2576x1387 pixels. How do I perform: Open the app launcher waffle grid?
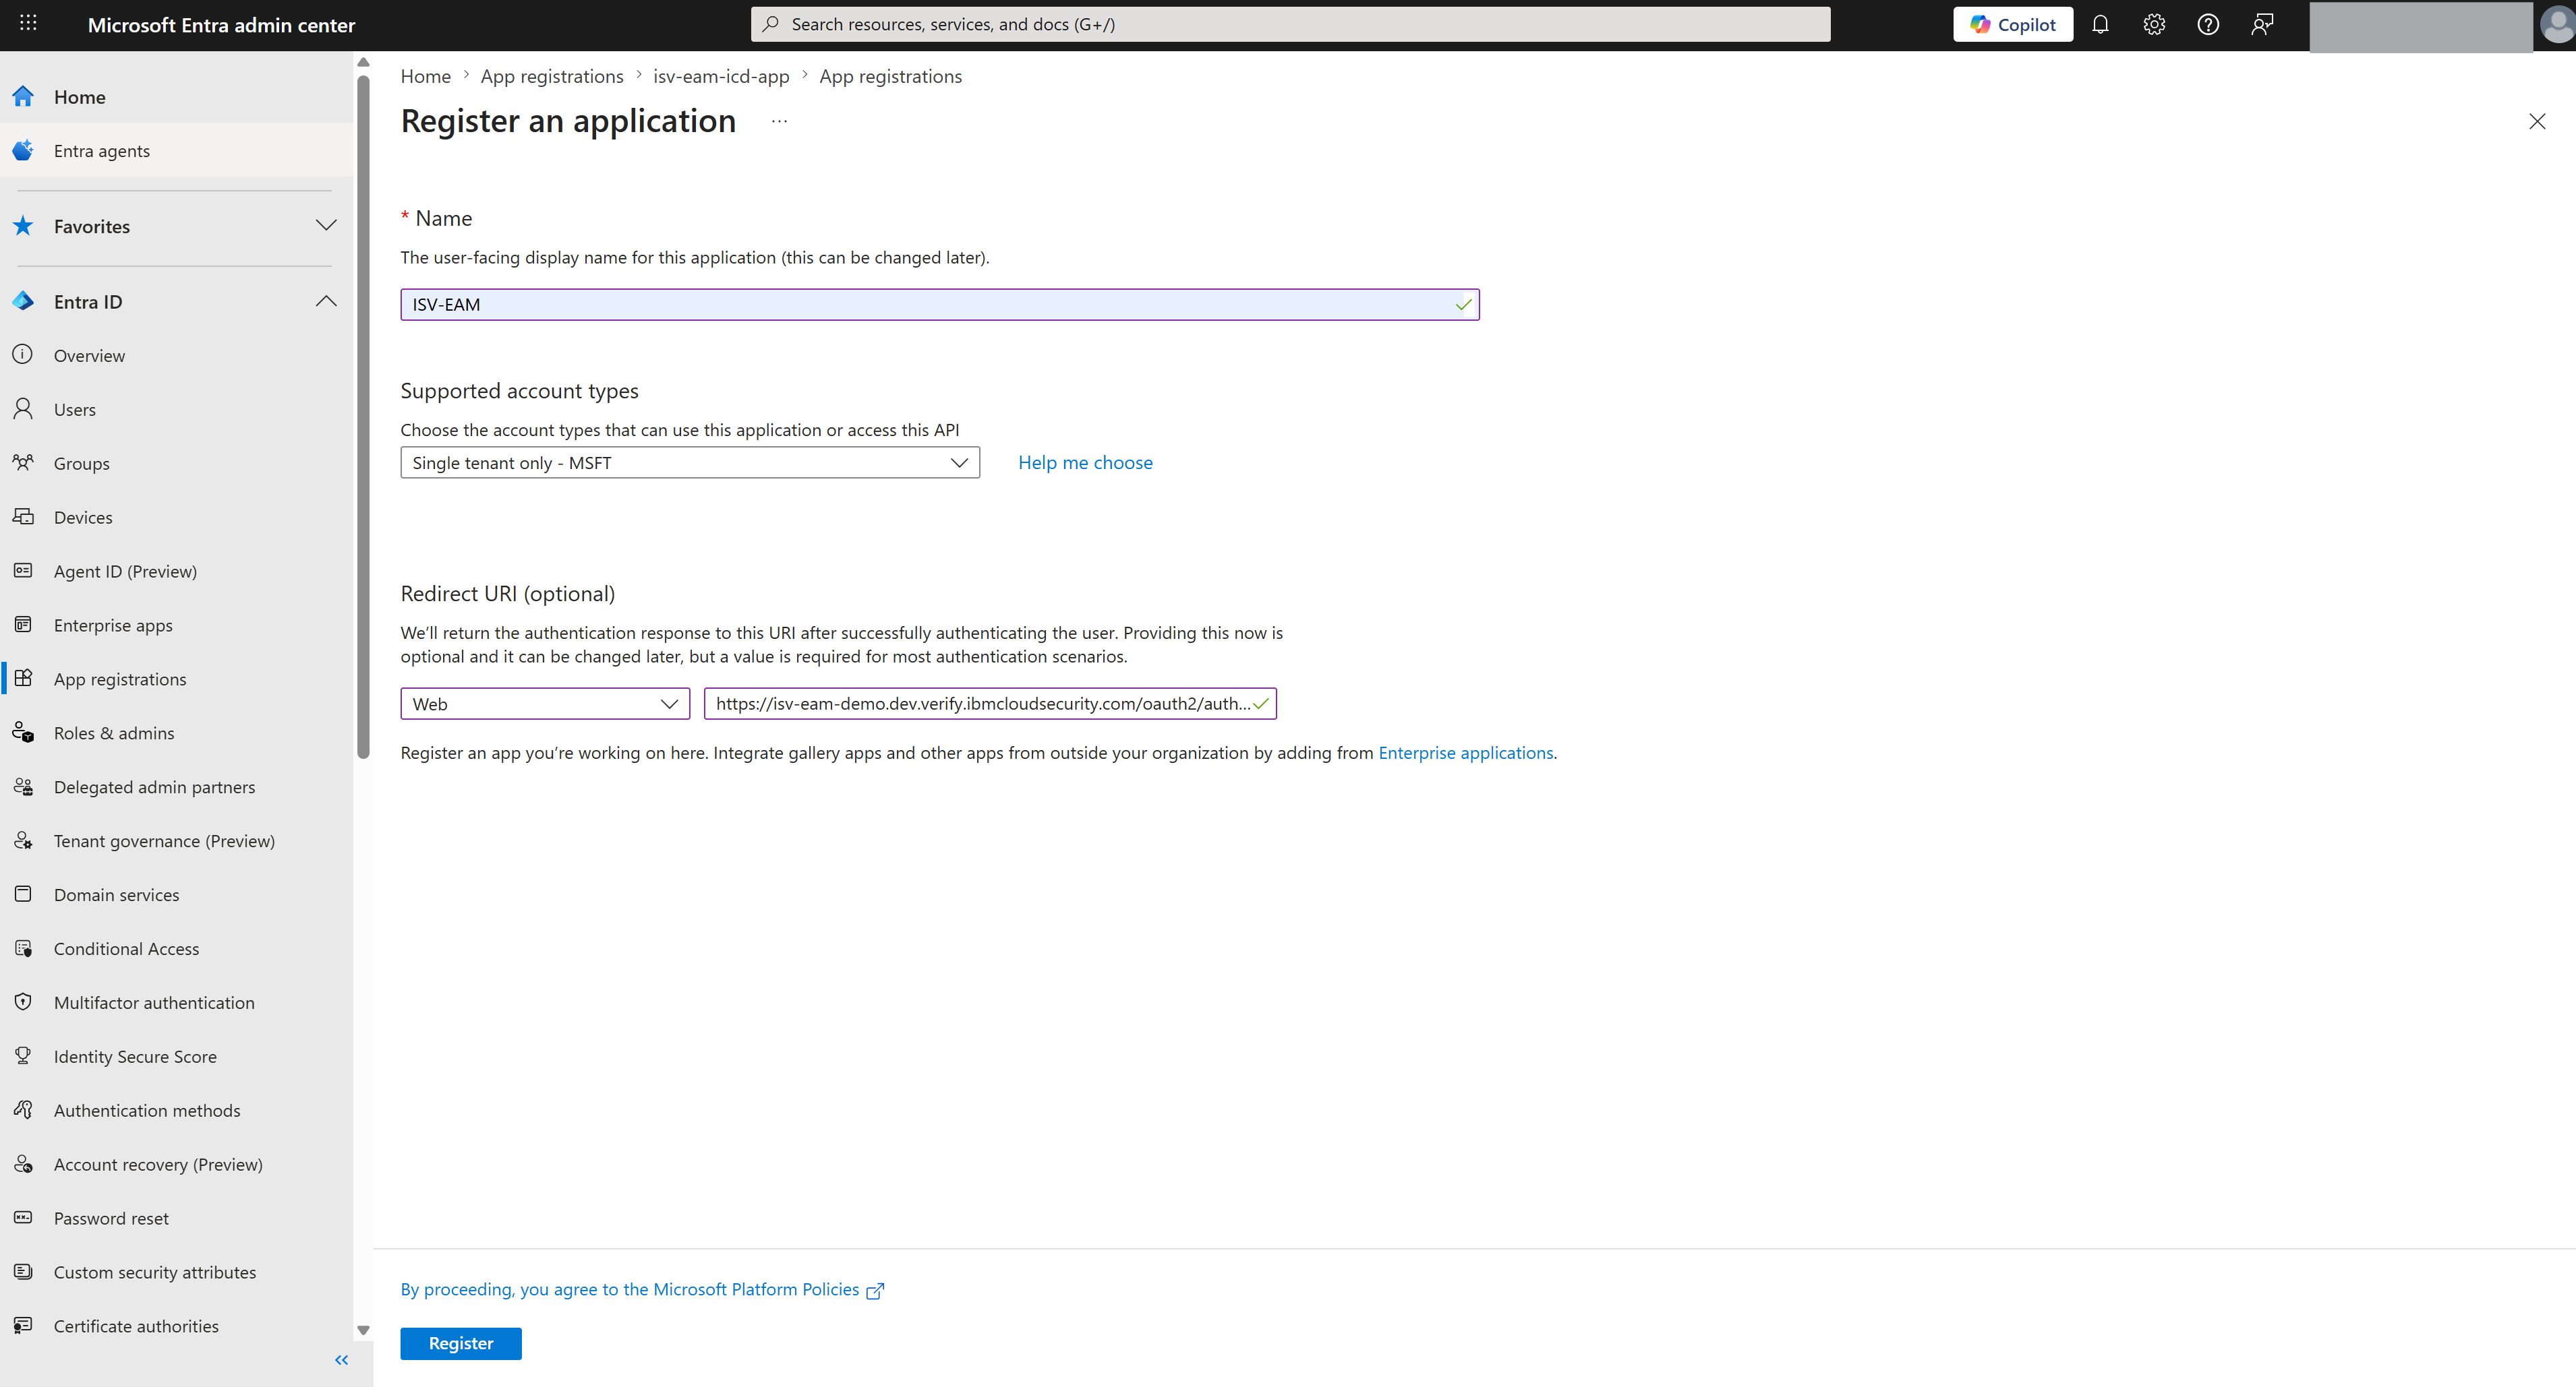28,23
